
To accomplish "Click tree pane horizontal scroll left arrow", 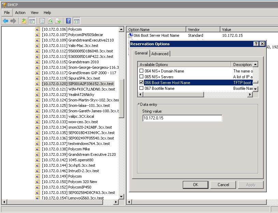I will coord(4,202).
